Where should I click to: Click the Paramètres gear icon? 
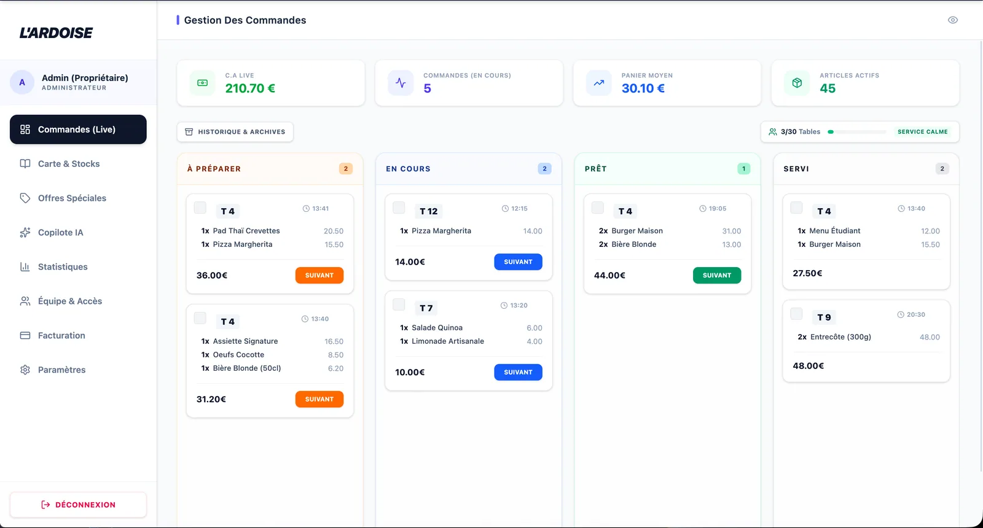pos(25,370)
